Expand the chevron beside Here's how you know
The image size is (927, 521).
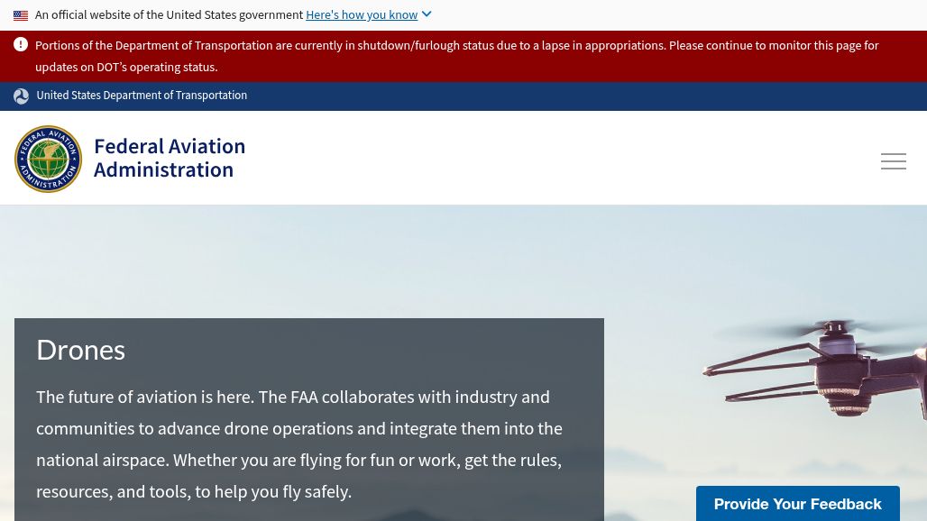click(x=427, y=14)
